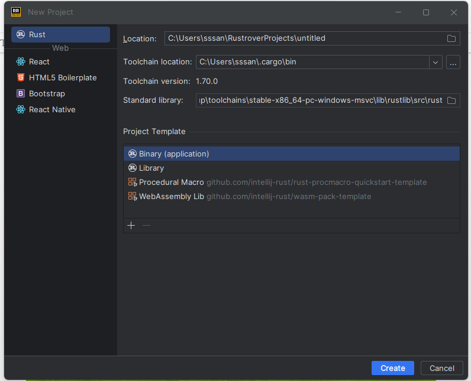Click the RustRover logo in title bar
The image size is (471, 381).
click(x=16, y=12)
